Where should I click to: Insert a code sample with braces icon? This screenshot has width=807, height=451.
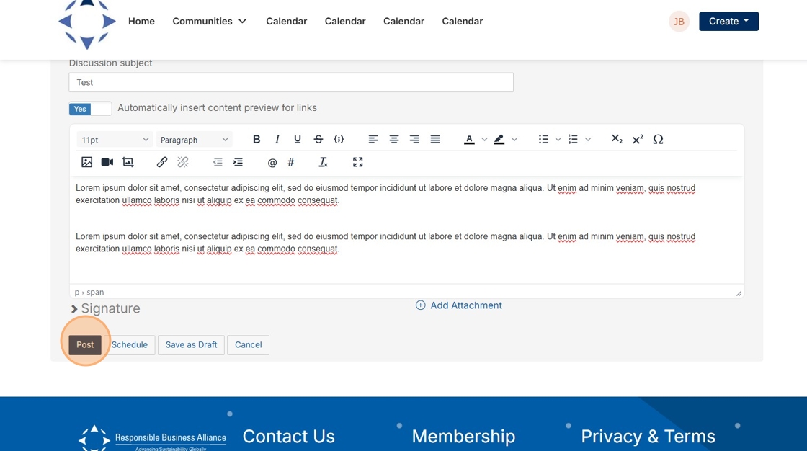click(339, 140)
